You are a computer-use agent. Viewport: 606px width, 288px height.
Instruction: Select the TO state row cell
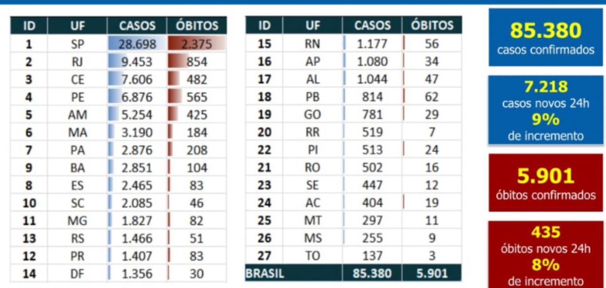313,256
